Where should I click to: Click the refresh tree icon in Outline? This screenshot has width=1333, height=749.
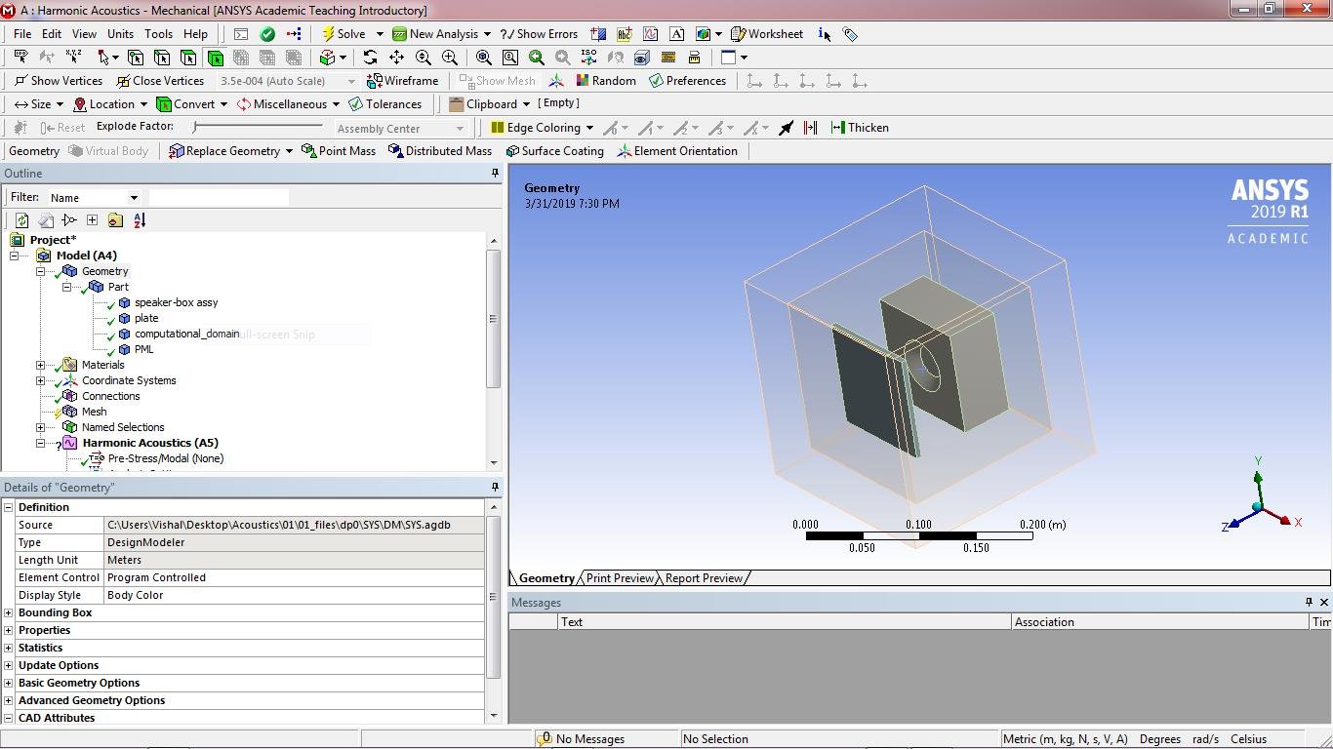click(21, 220)
